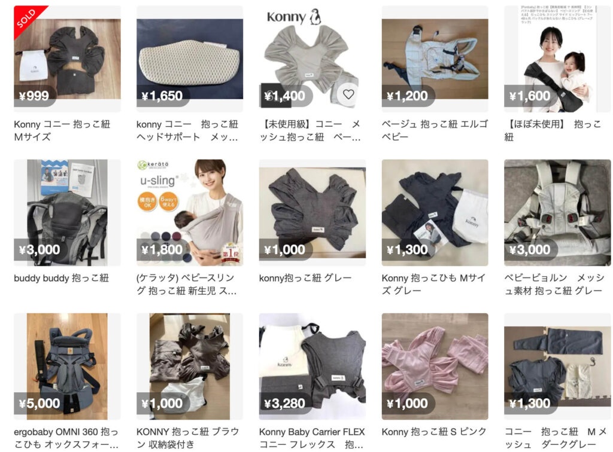The width and height of the screenshot is (613, 452).
Task: View the ergobaby OMNI 360 ¥5,000 photo
Action: [67, 367]
